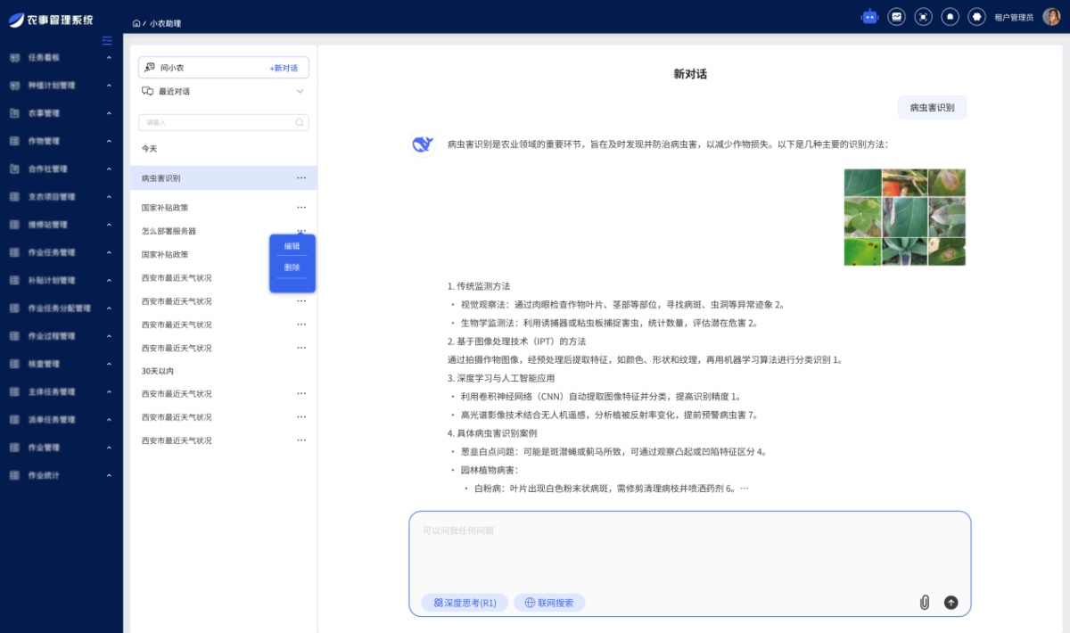Click the 农事管理系统 logo
Image resolution: width=1070 pixels, height=633 pixels.
(49, 18)
